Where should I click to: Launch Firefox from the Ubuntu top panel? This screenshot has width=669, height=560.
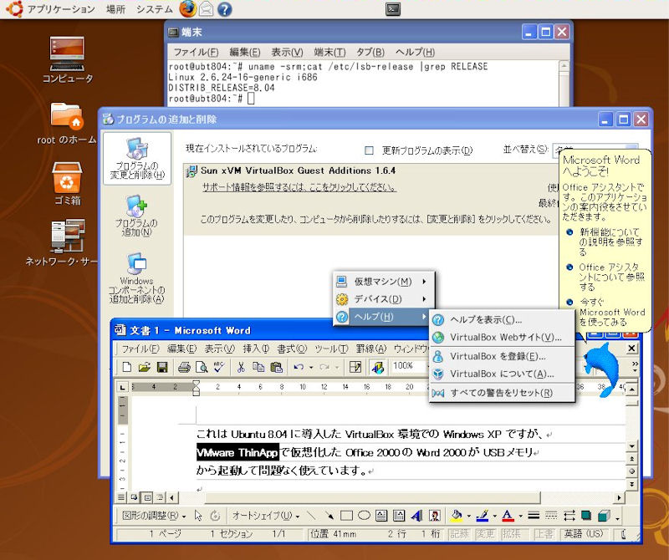[x=187, y=9]
